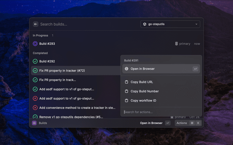Select the Fix PR property in tracker (#72) build
Screen dimensions: 233x145
pyautogui.click(x=62, y=70)
